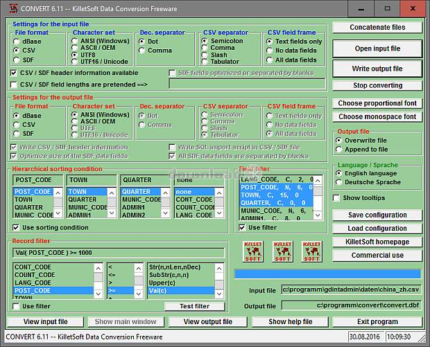
Task: Select MUNIC_CODE in second sorting list
Action: coord(87,207)
